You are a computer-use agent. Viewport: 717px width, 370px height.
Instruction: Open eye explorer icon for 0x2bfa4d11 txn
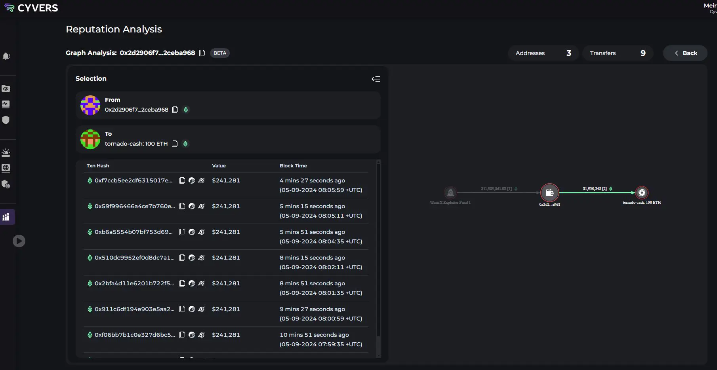click(201, 283)
